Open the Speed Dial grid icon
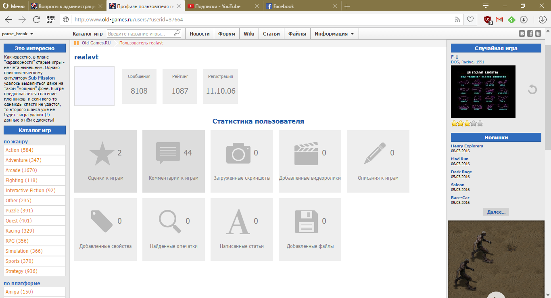The height and width of the screenshot is (298, 551). 50,19
